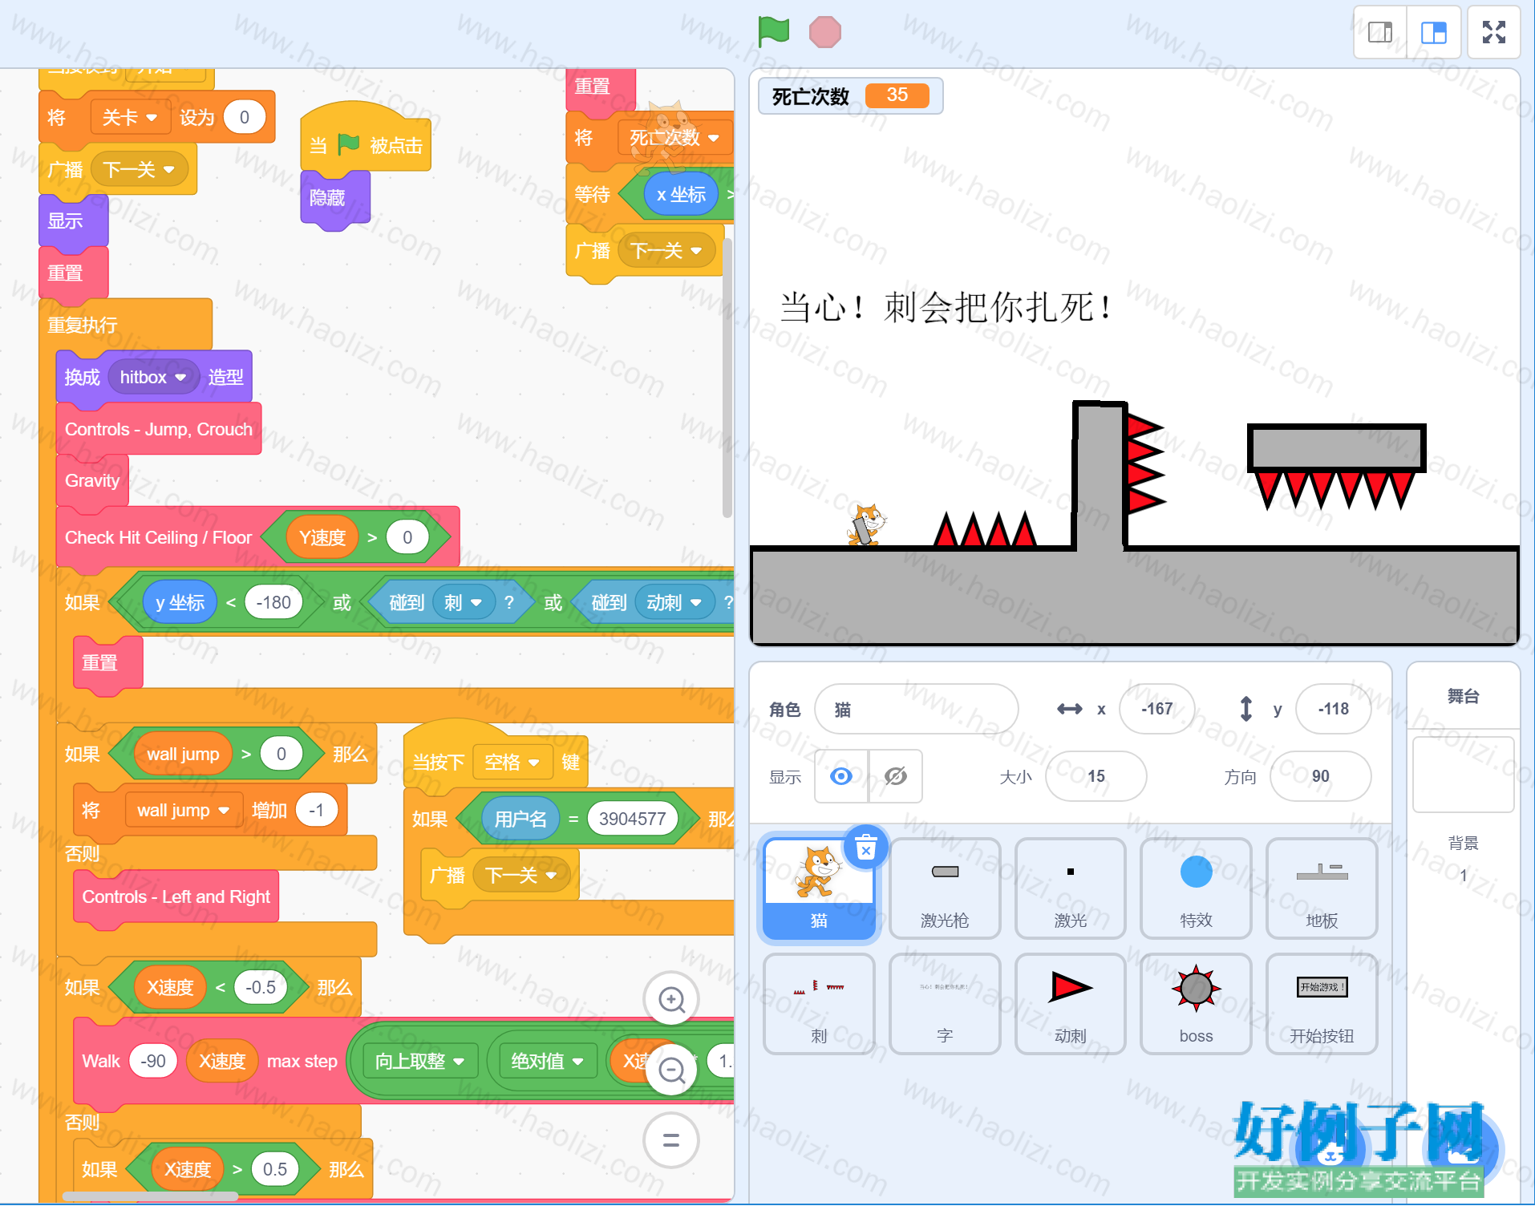Click the 显示 block

(73, 221)
